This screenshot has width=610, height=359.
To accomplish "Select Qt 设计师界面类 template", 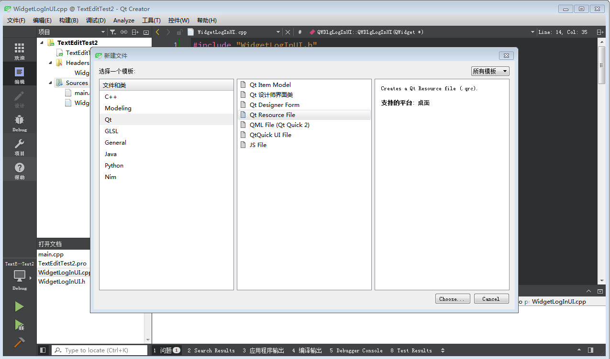I will click(x=304, y=95).
